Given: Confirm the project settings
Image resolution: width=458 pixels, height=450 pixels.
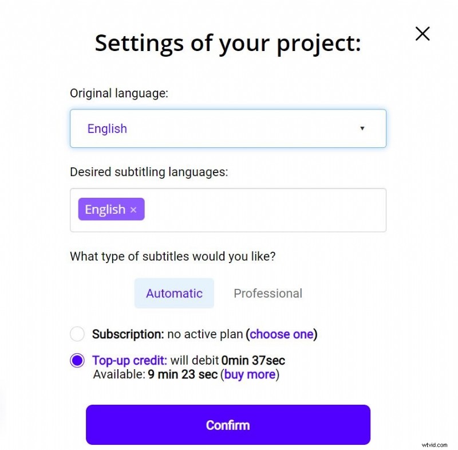Looking at the screenshot, I should point(228,425).
